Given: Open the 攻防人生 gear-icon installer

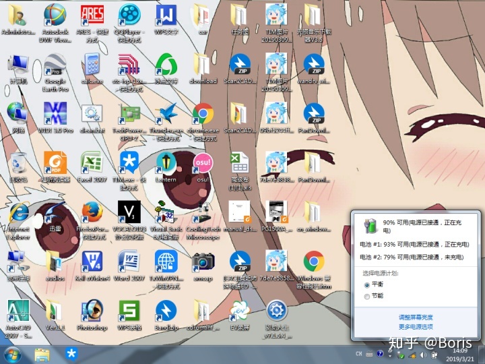Looking at the screenshot, I should pos(277,311).
